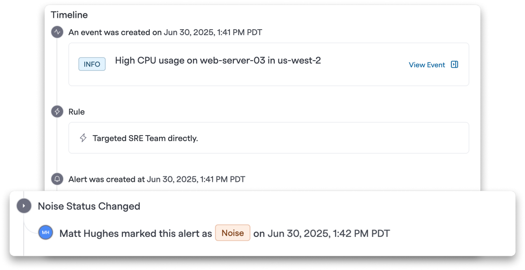Image resolution: width=525 pixels, height=270 pixels.
Task: Click the orange Noise status tag
Action: coord(232,233)
